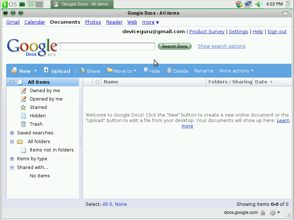The height and width of the screenshot is (220, 294).
Task: Click Rename in the toolbar
Action: 204,71
